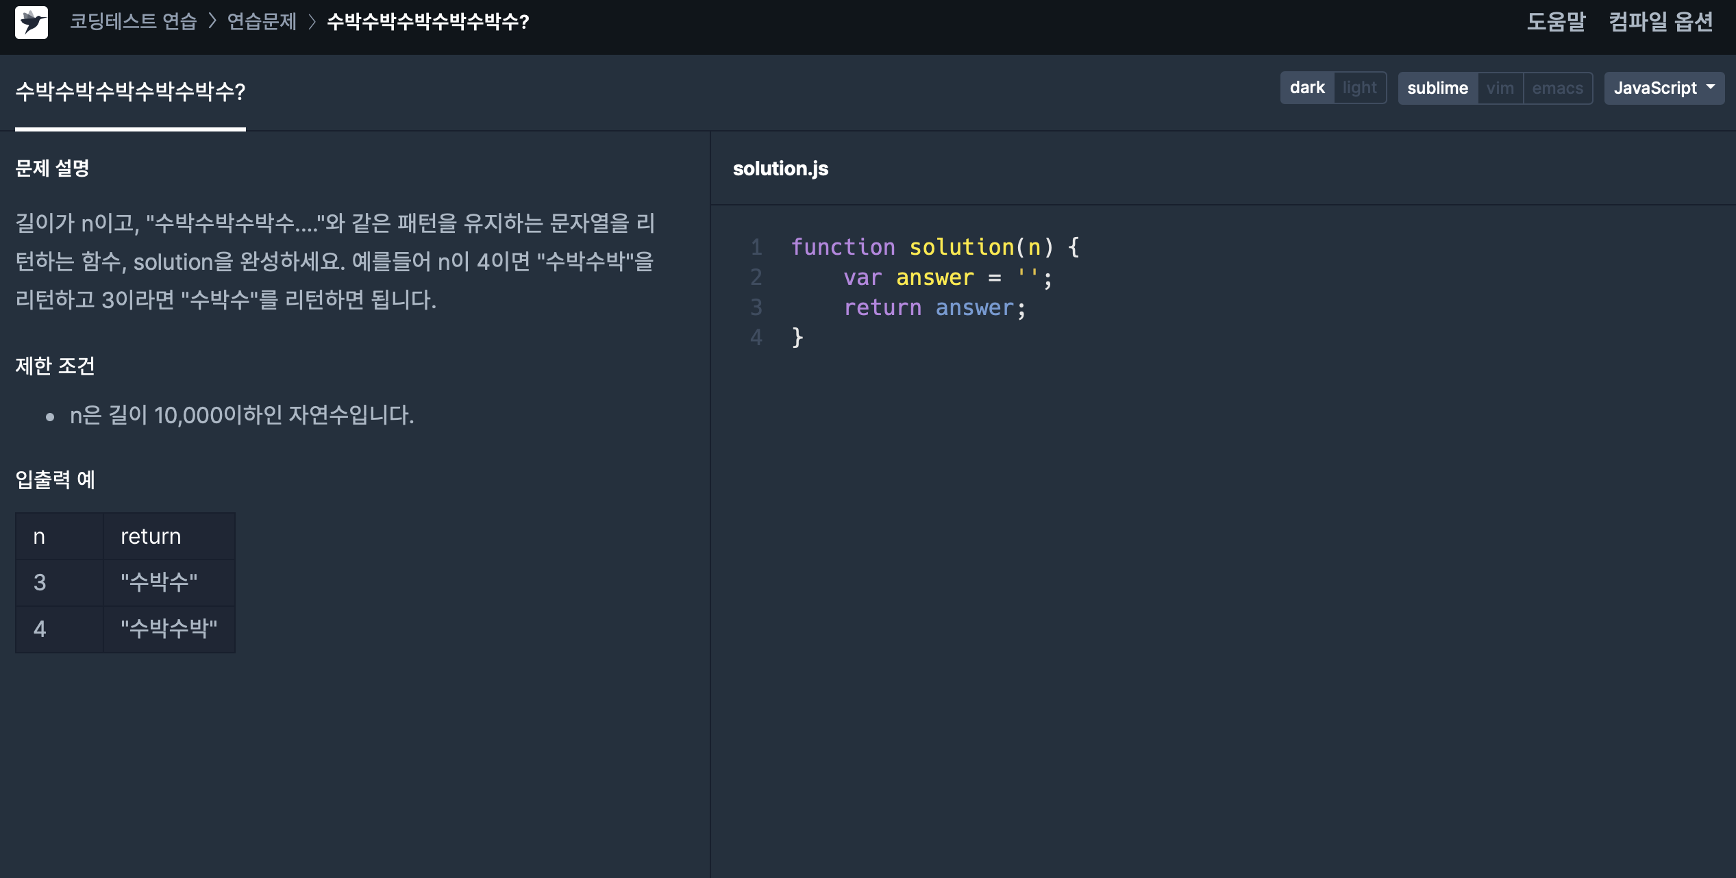Click the Programmers bird logo icon
This screenshot has height=878, width=1736.
(x=32, y=23)
